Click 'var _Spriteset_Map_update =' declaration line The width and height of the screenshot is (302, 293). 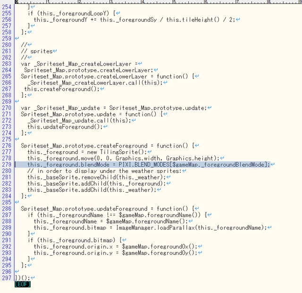click(x=114, y=108)
